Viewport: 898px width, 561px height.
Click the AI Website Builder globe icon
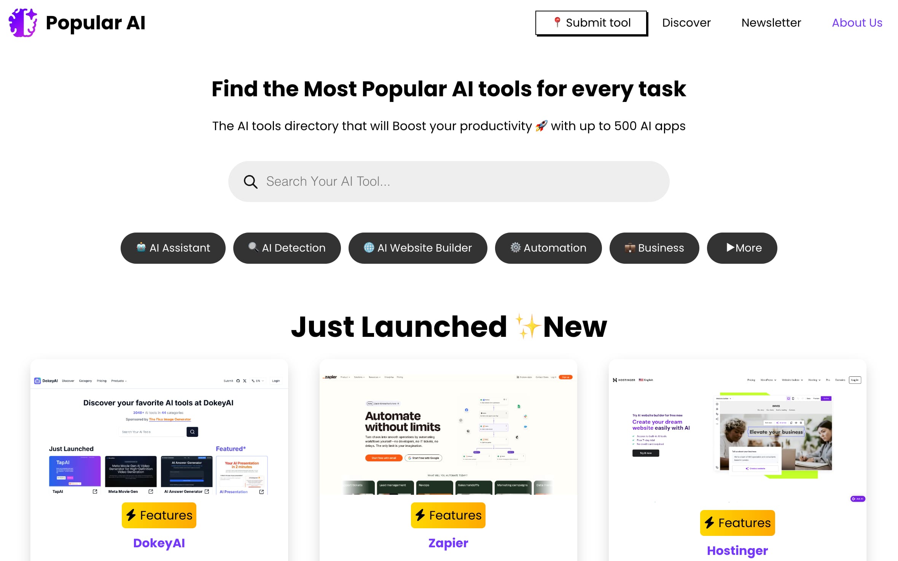click(x=369, y=247)
